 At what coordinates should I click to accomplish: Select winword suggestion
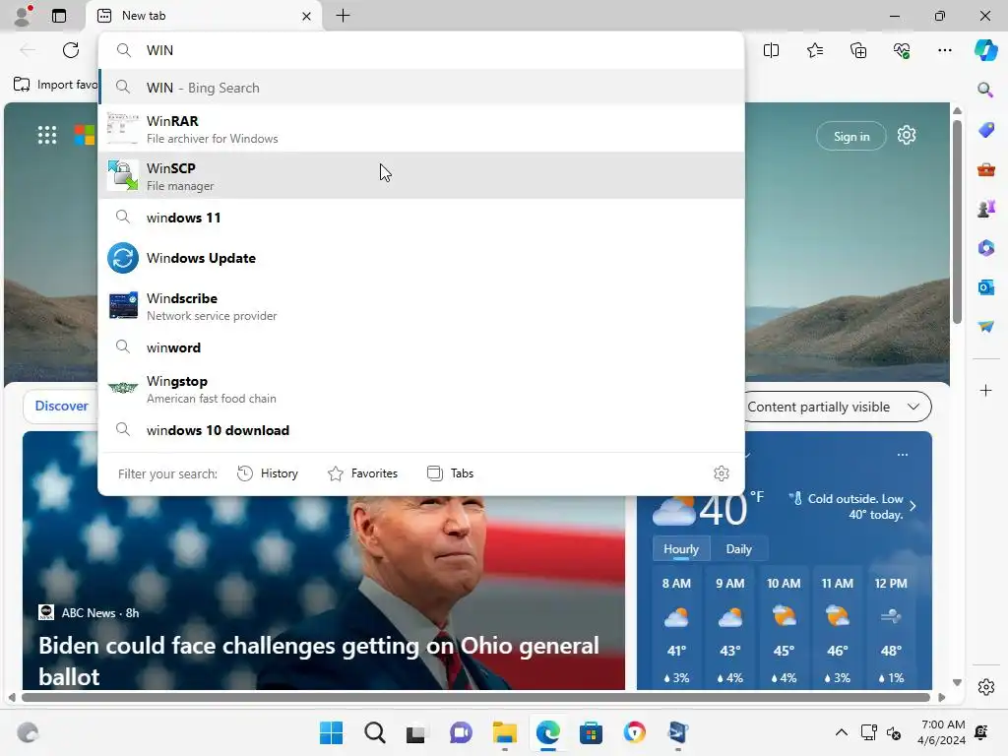click(x=421, y=347)
